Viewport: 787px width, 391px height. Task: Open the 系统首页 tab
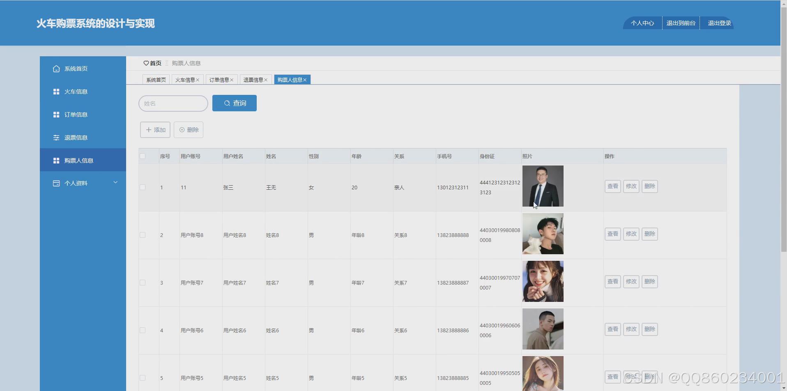(156, 80)
